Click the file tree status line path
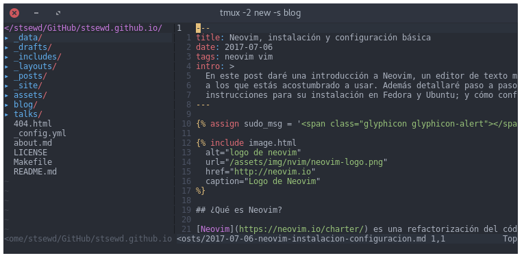Screen dimensions: 524x260 [x=88, y=239]
